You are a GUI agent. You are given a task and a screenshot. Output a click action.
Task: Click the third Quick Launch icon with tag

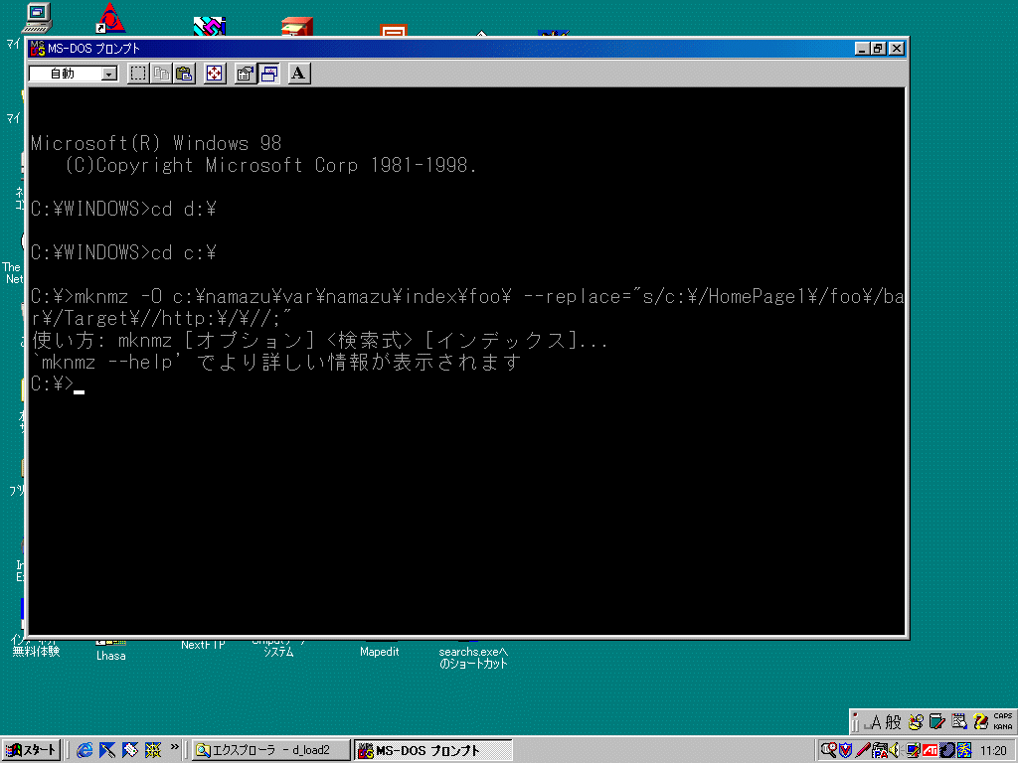(x=130, y=750)
